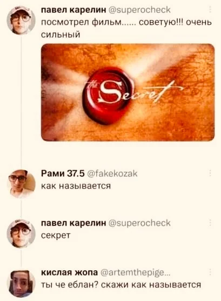
Task: Open The Secret movie image
Action: tap(128, 92)
